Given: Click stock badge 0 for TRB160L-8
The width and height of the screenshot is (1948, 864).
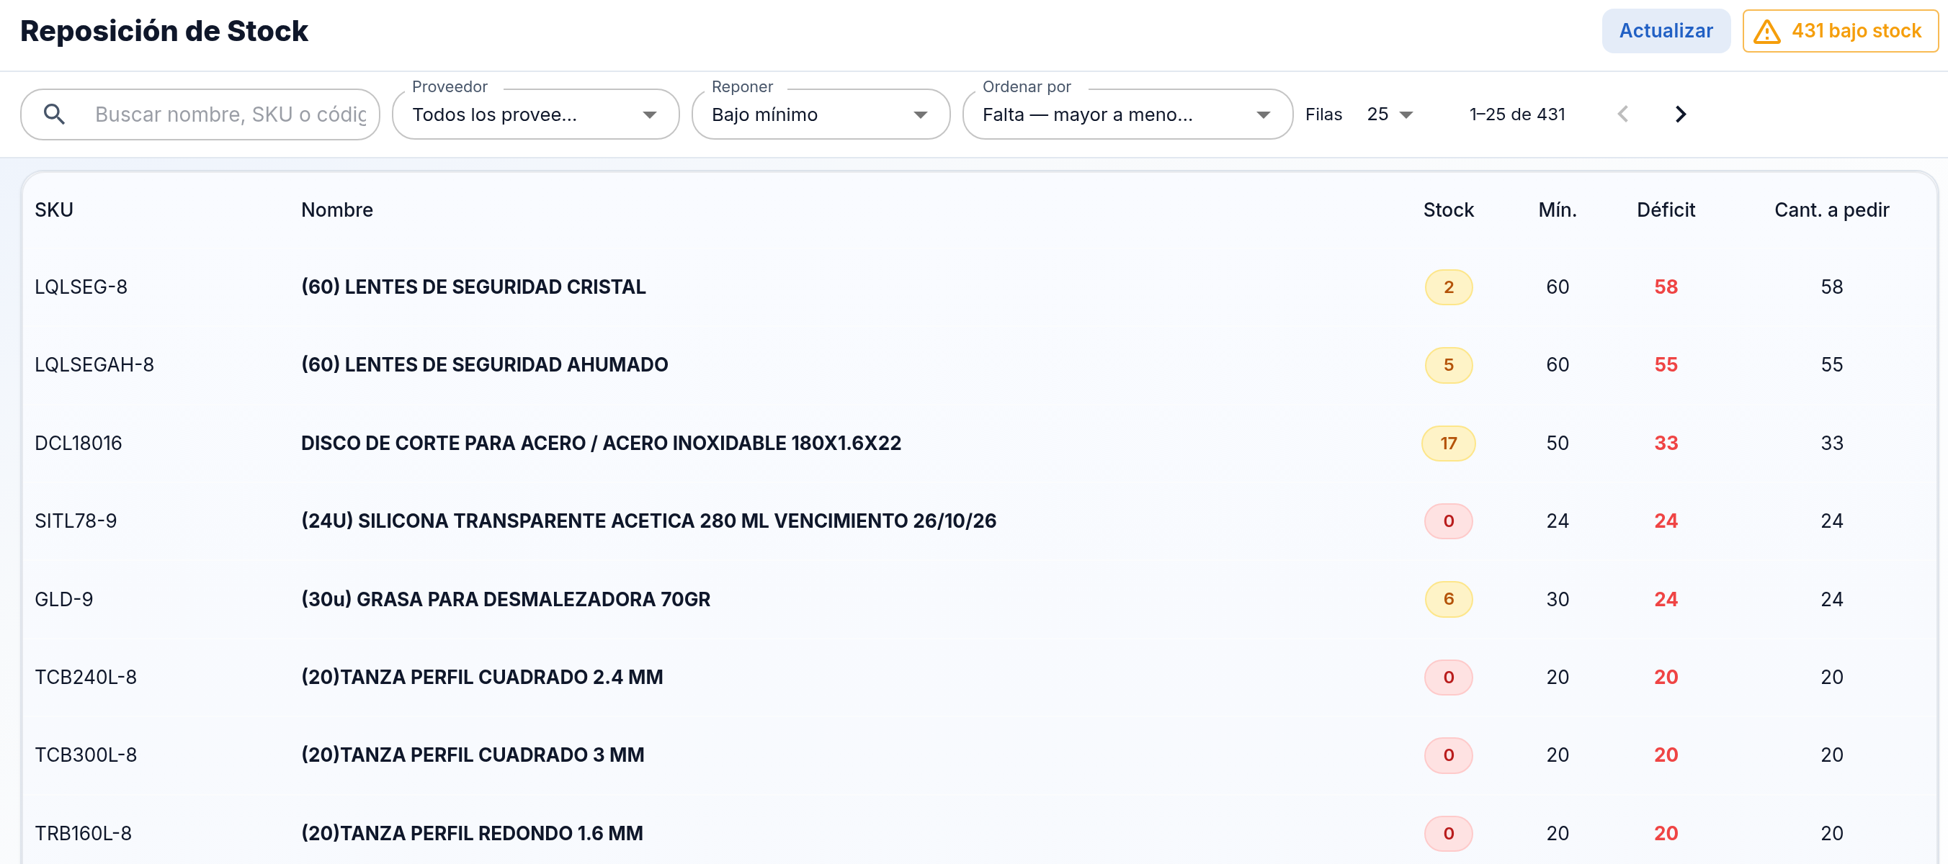Looking at the screenshot, I should pos(1448,833).
